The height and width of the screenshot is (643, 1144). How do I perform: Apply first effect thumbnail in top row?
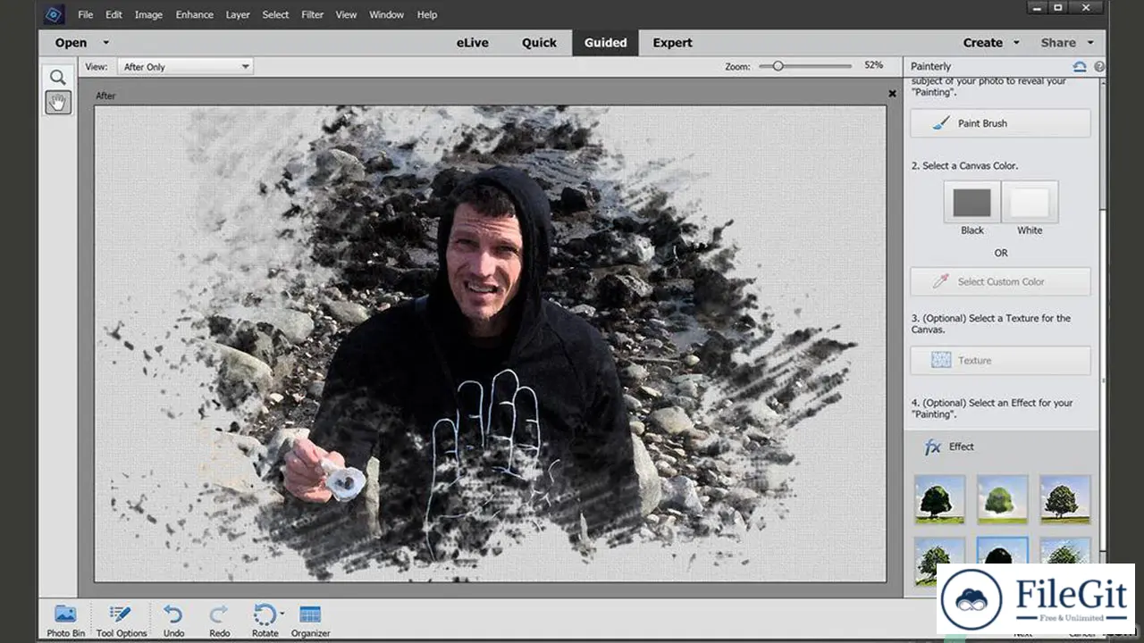939,499
